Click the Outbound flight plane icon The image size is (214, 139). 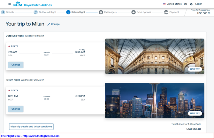tap(36, 12)
